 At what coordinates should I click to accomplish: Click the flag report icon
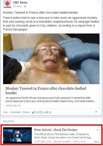pos(96,112)
